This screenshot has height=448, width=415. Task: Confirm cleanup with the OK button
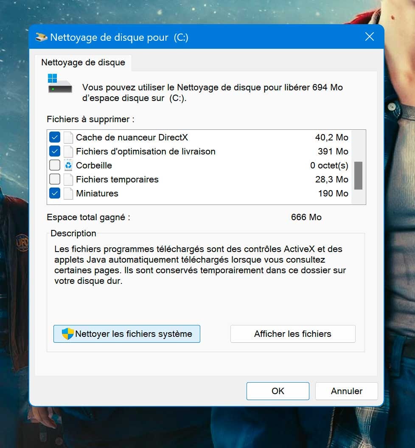[278, 391]
